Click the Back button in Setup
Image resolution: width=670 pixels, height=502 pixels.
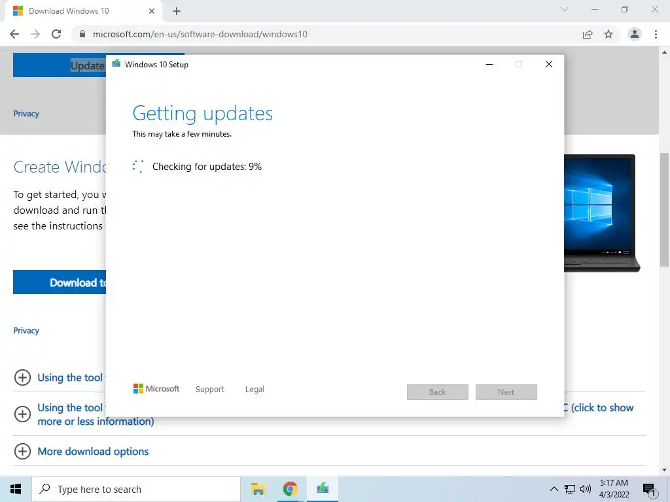click(x=438, y=392)
